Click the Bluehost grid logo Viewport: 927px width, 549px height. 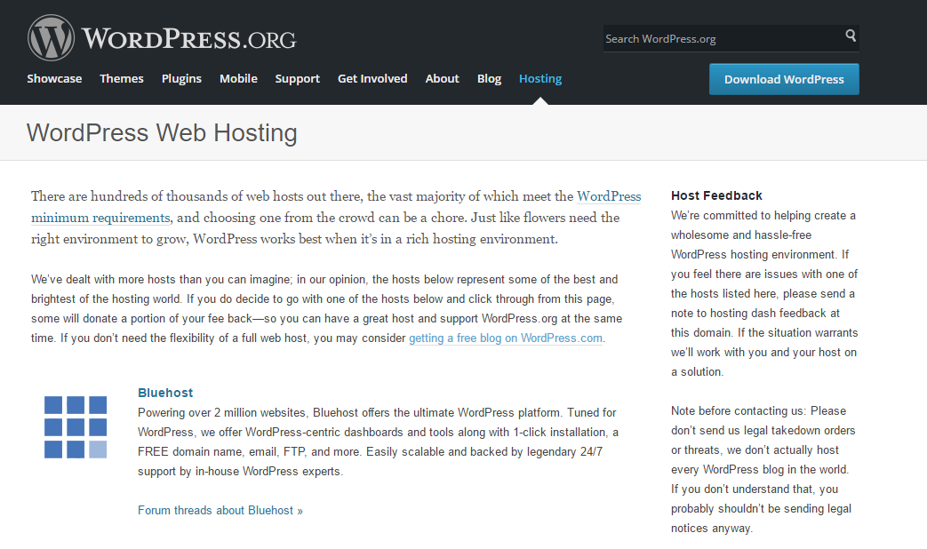click(76, 427)
